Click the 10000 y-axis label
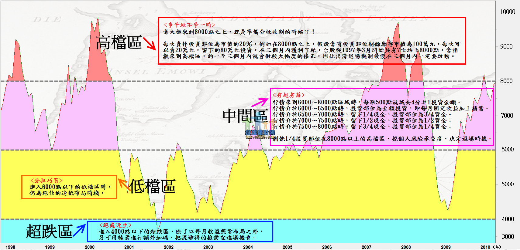Screen dimensions: 520x250 pyautogui.click(x=508, y=12)
